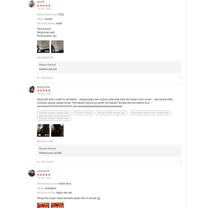Play the 0:06 review video
This screenshot has width=208, height=208.
coord(43,47)
